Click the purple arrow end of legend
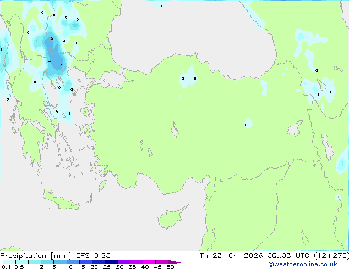 pyautogui.click(x=174, y=262)
